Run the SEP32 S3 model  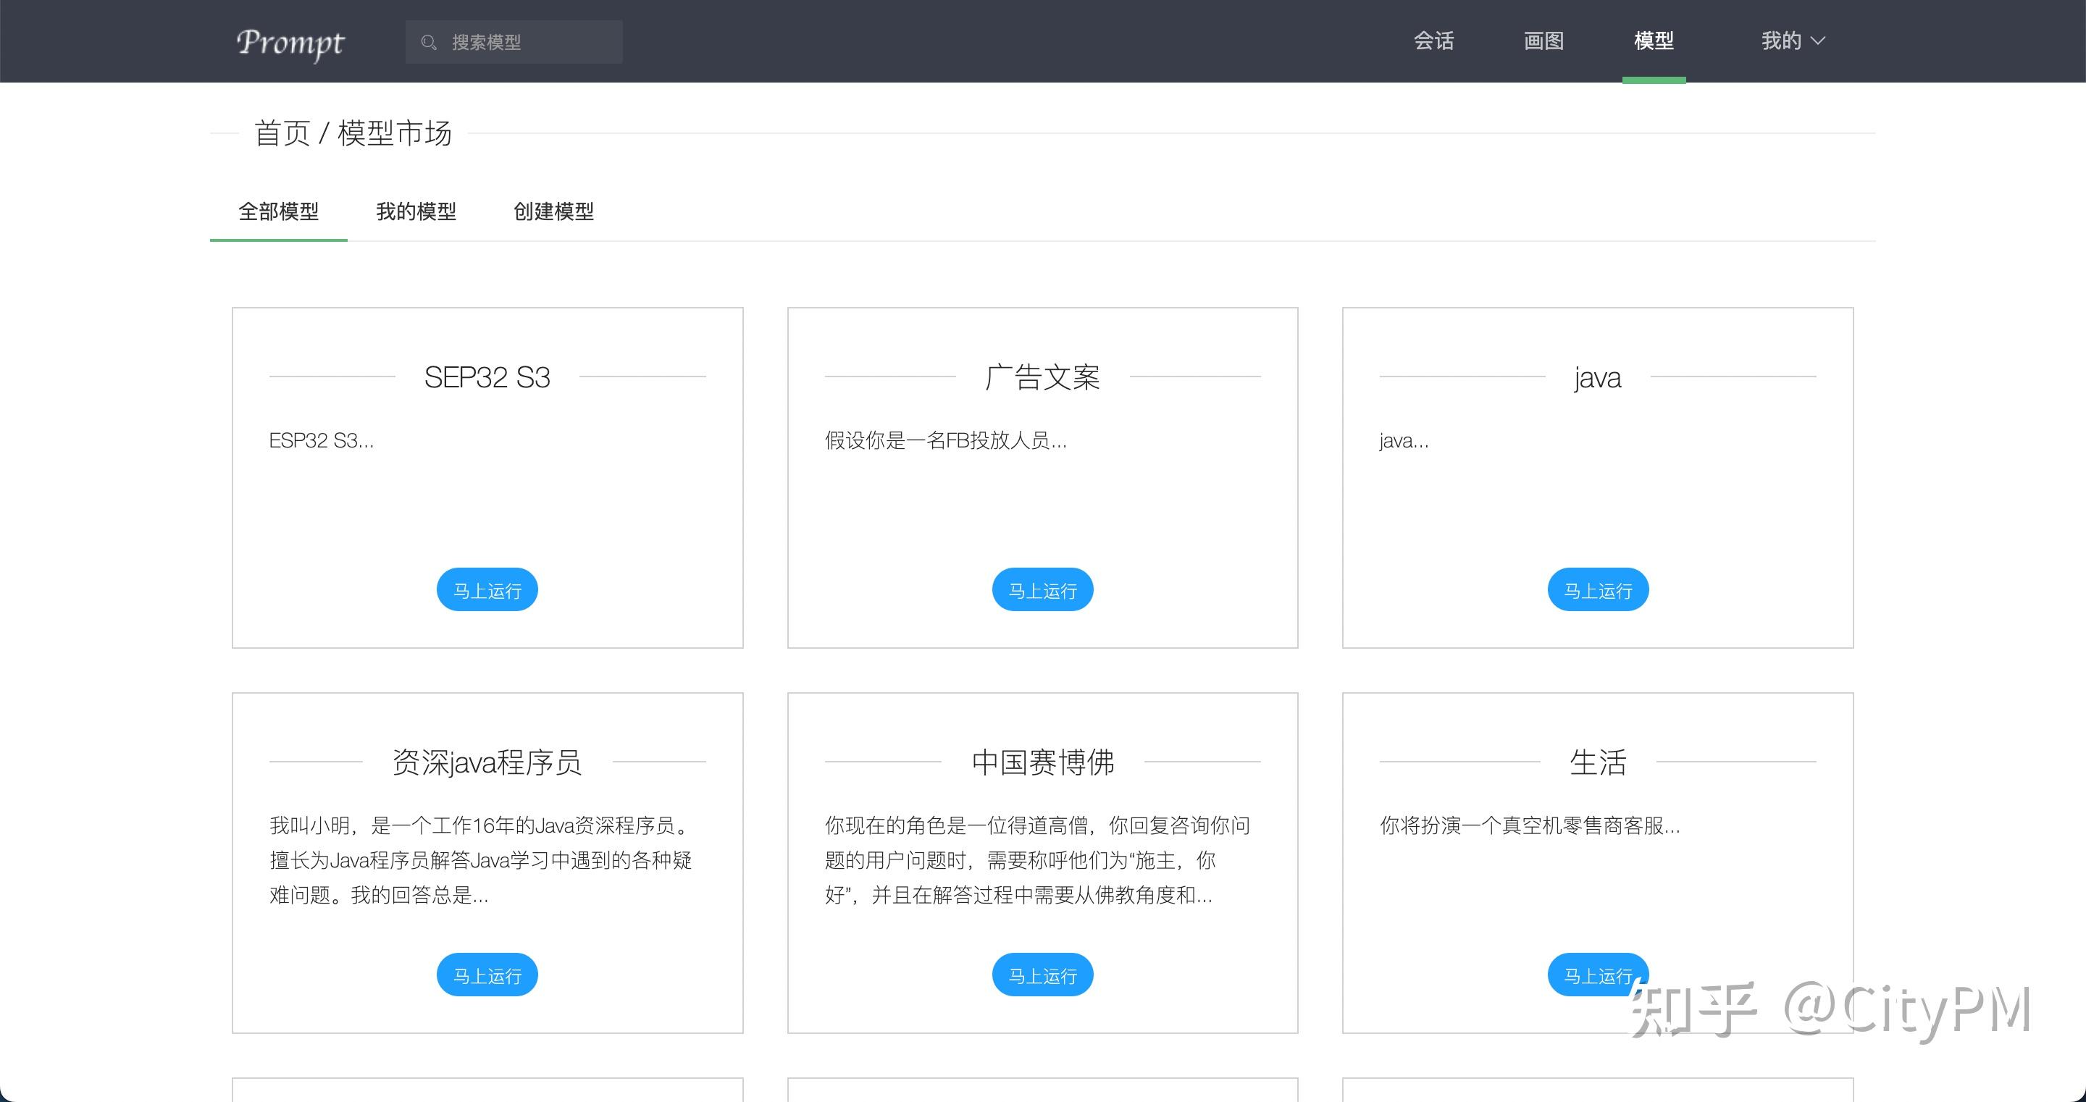click(x=486, y=589)
